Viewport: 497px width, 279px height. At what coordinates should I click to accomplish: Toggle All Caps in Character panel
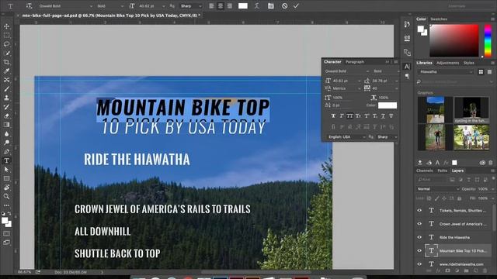coord(349,116)
